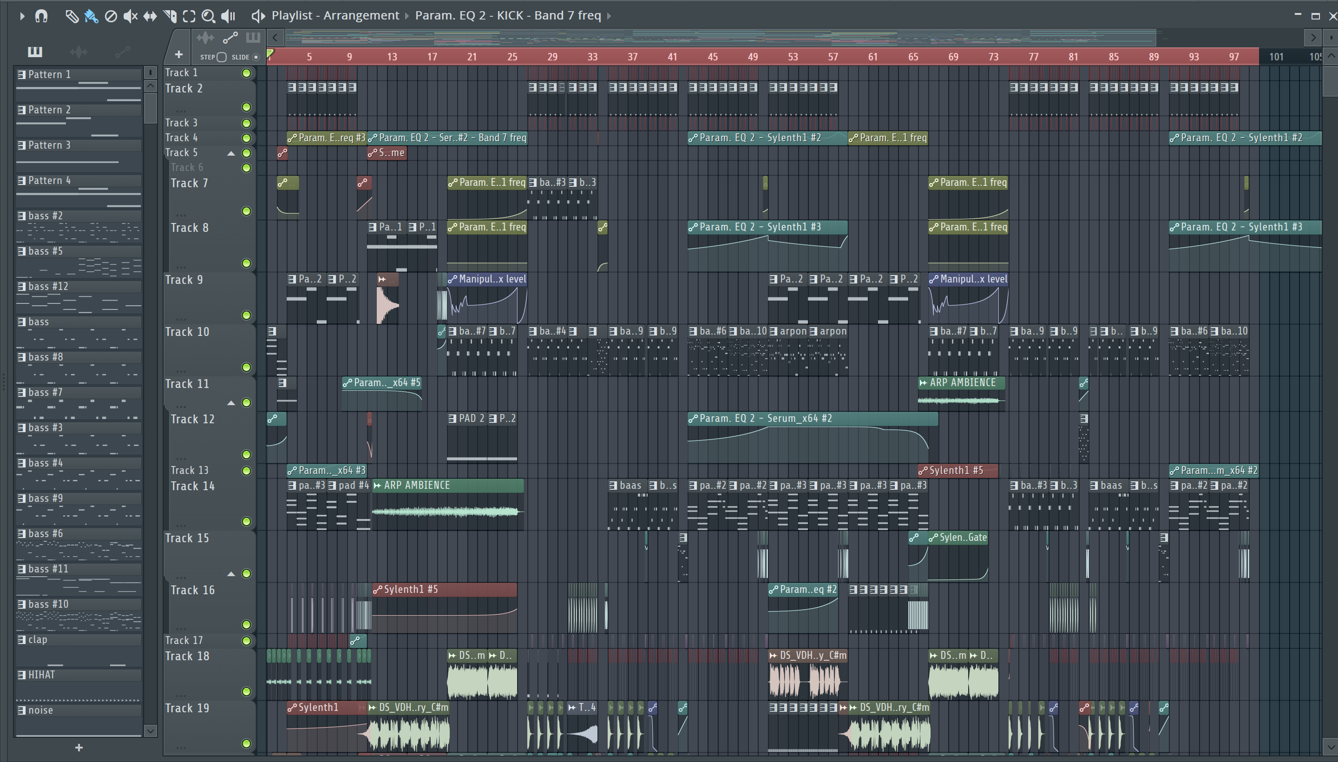Screen dimensions: 1338x762
Task: Mute Track 9 with its green LED
Action: (246, 315)
